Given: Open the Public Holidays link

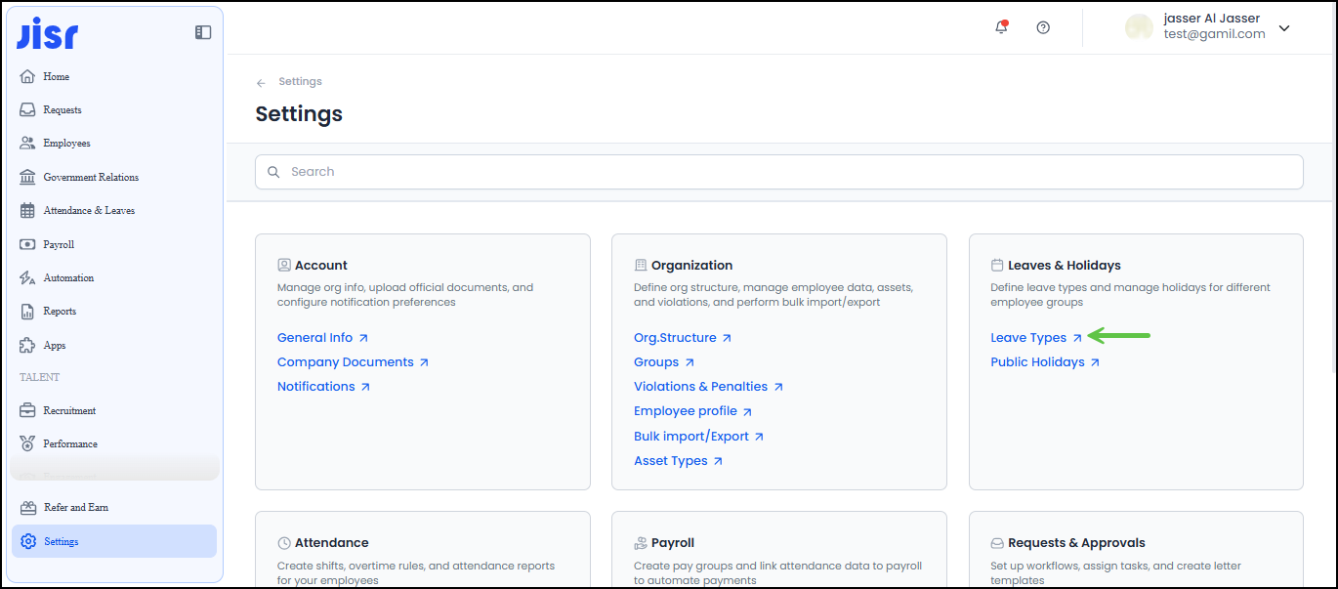Looking at the screenshot, I should pyautogui.click(x=1038, y=362).
